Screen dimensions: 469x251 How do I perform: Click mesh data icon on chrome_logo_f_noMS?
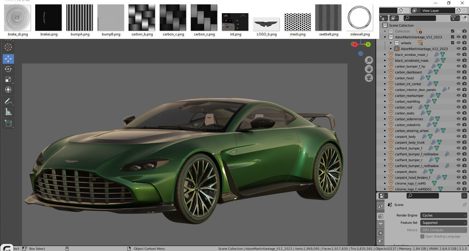(434, 183)
